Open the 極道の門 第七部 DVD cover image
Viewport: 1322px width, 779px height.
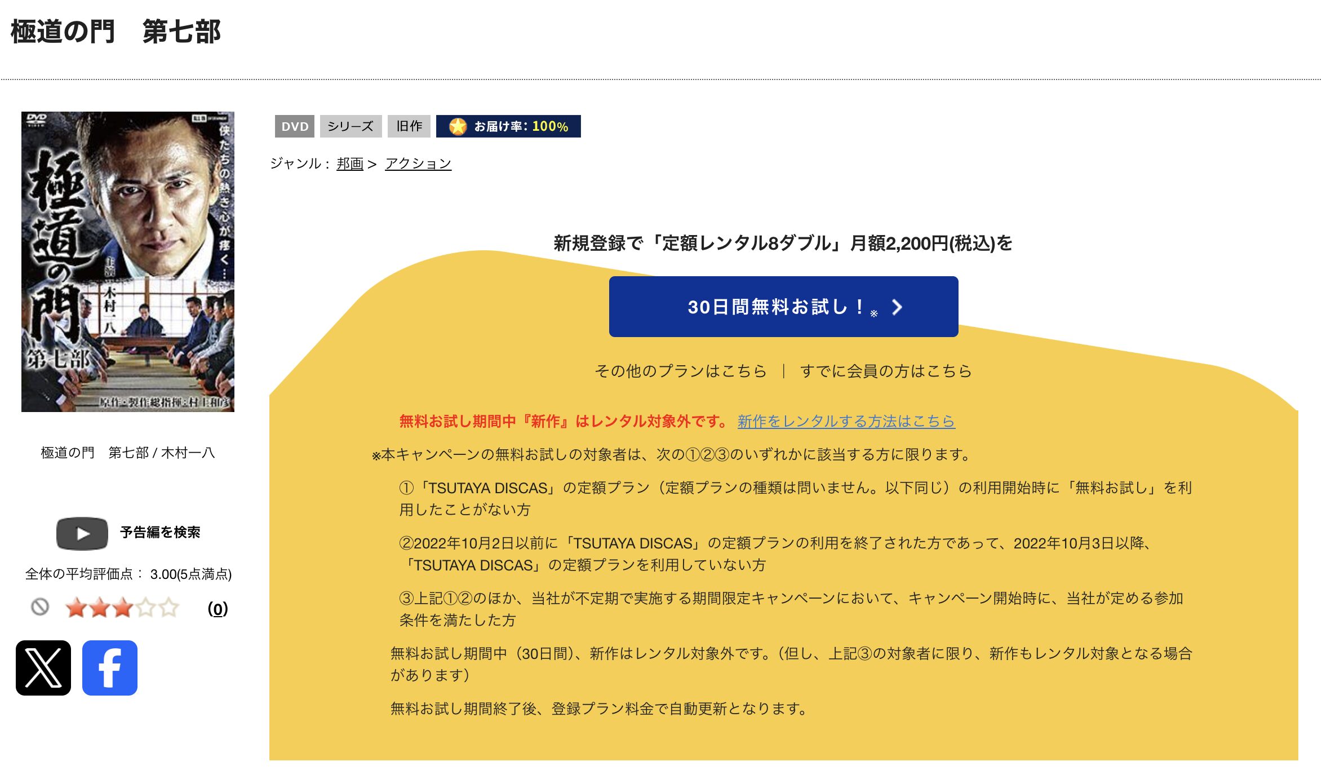[x=128, y=262]
